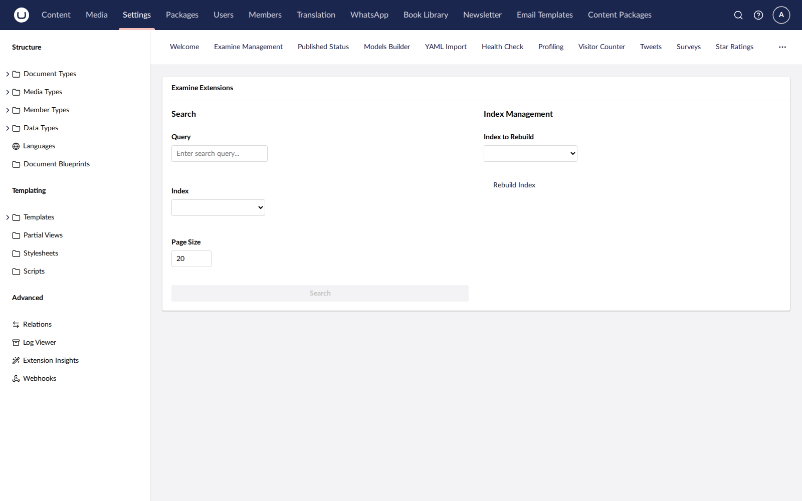Show more dashboard tabs via ellipsis
Screen dimensions: 802x501
tap(782, 47)
